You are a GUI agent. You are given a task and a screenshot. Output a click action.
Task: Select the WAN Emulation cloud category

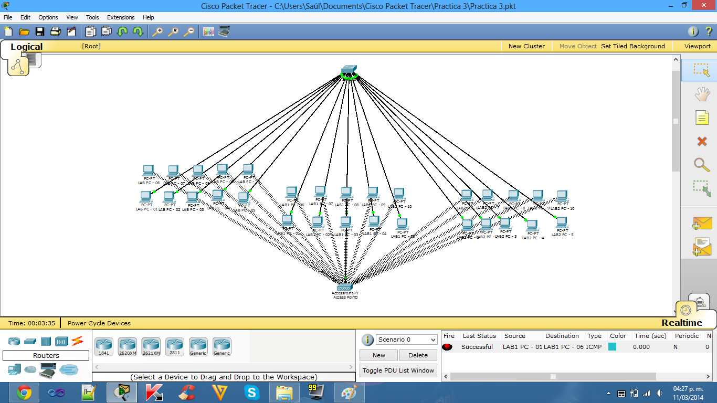pyautogui.click(x=30, y=369)
